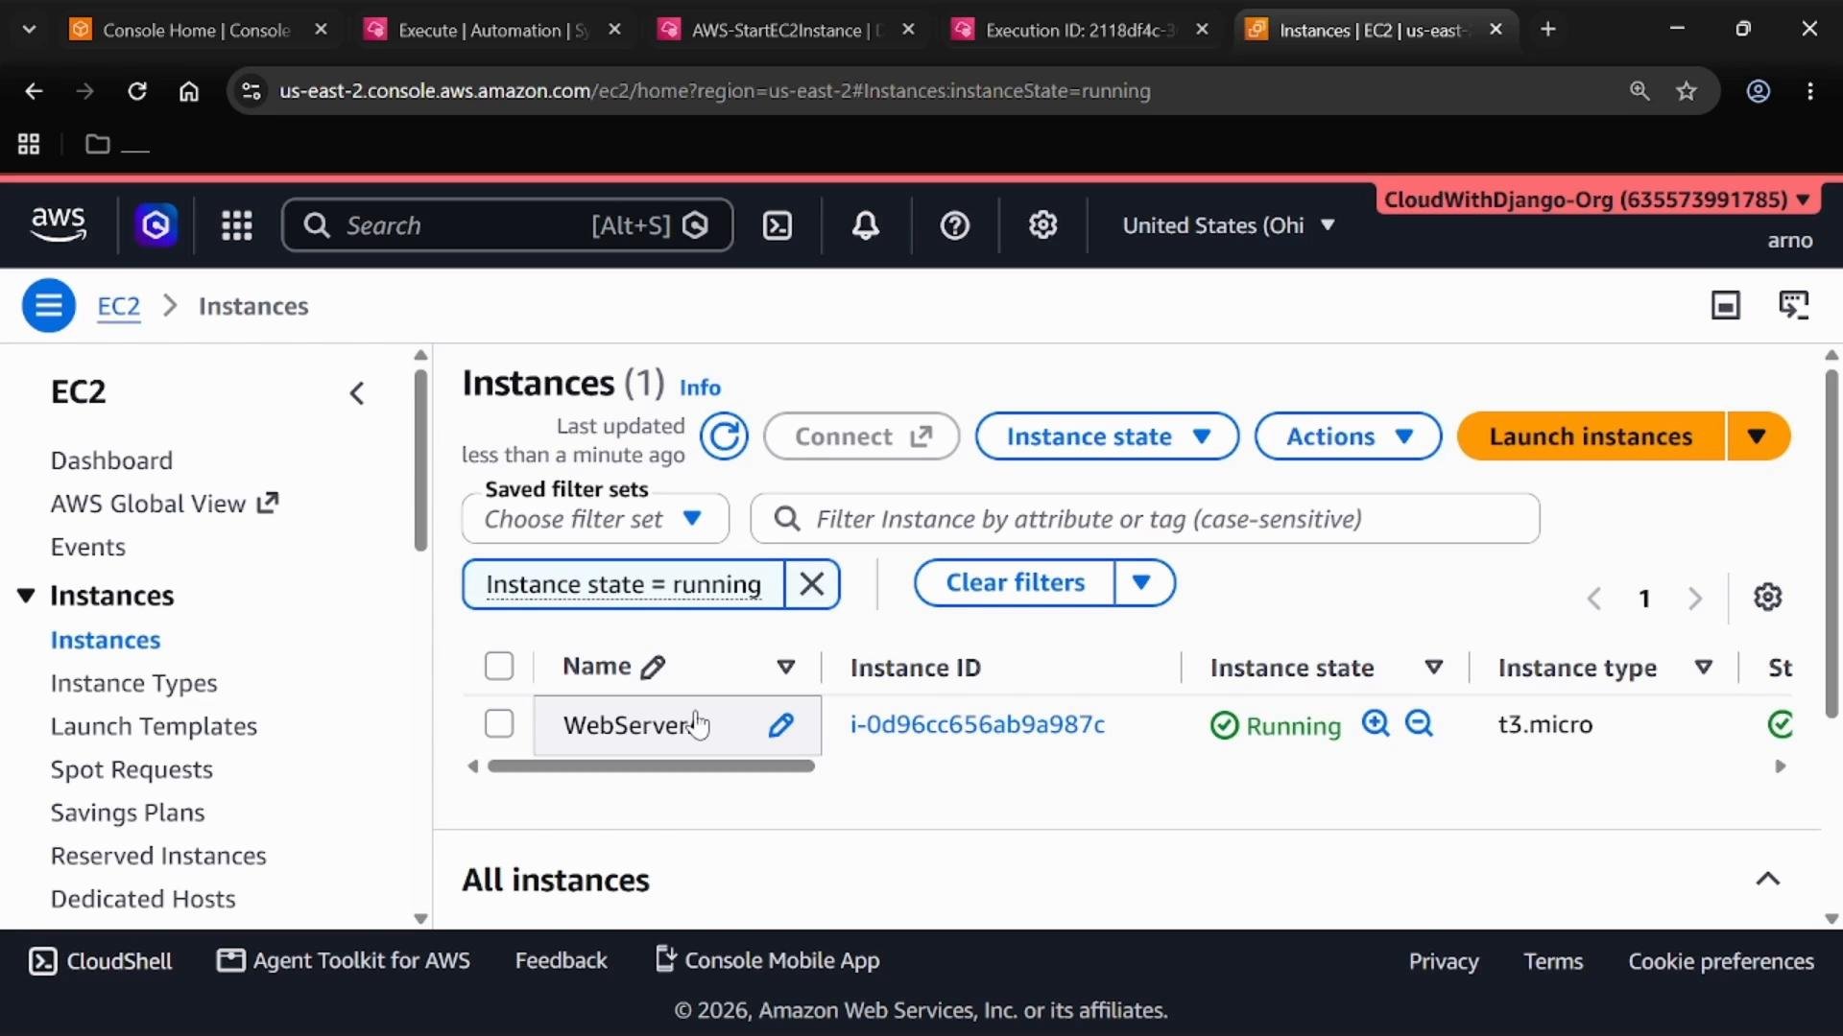
Task: Open the AWS home logo
Action: pyautogui.click(x=58, y=224)
